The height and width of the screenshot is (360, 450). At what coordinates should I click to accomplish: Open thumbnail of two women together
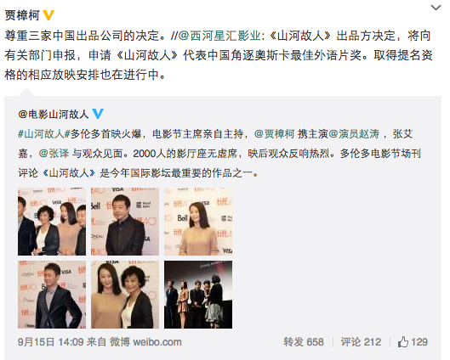pos(125,295)
